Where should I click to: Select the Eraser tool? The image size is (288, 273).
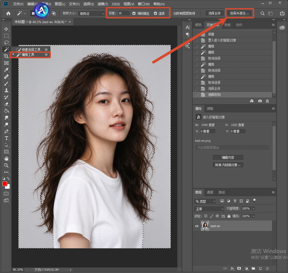coord(6,104)
